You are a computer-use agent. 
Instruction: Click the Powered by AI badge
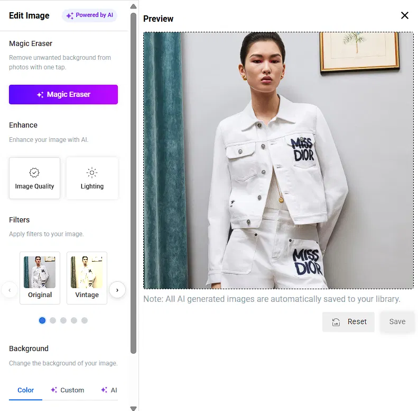pos(90,15)
